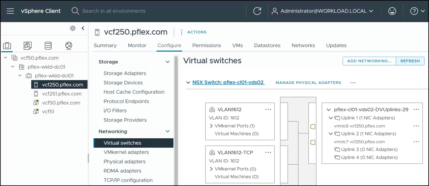Viewport: 429px width, 186px height.
Task: Click the search magnifier icon
Action: point(75,11)
